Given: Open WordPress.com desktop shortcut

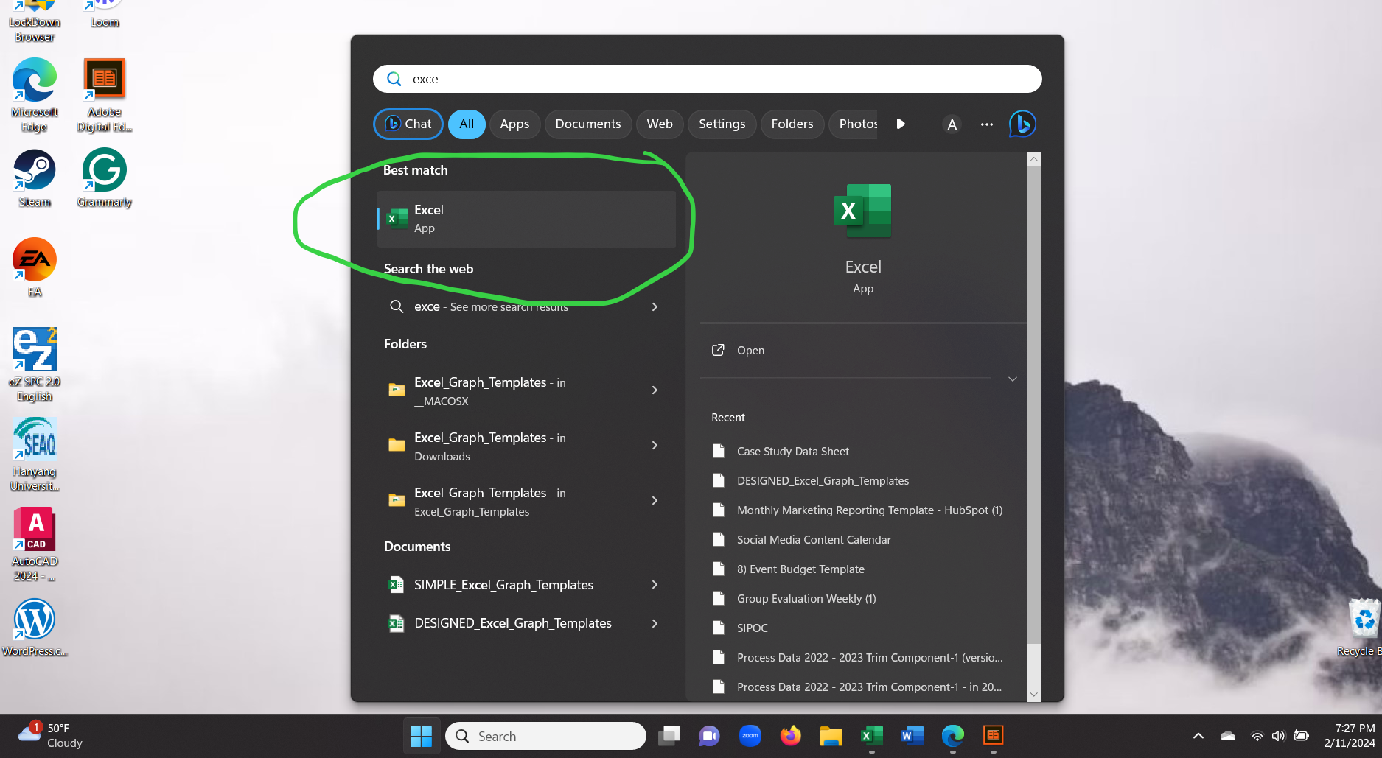Looking at the screenshot, I should 35,628.
